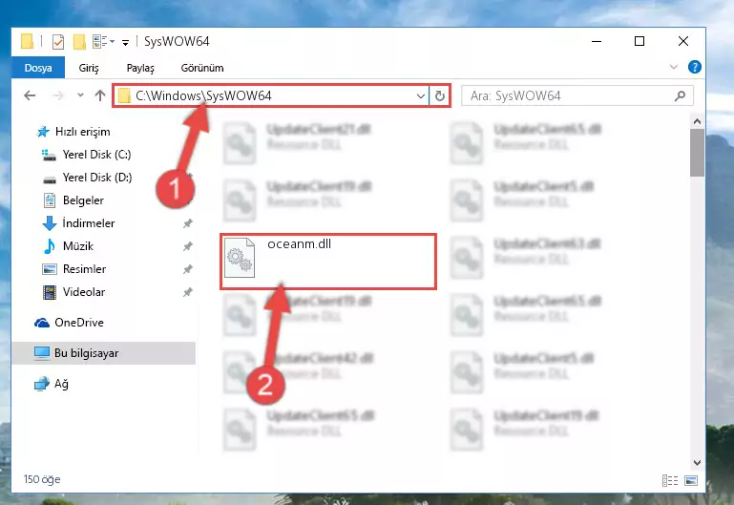Switch to the Görünüm ribbon tab
734x505 pixels.
[202, 68]
